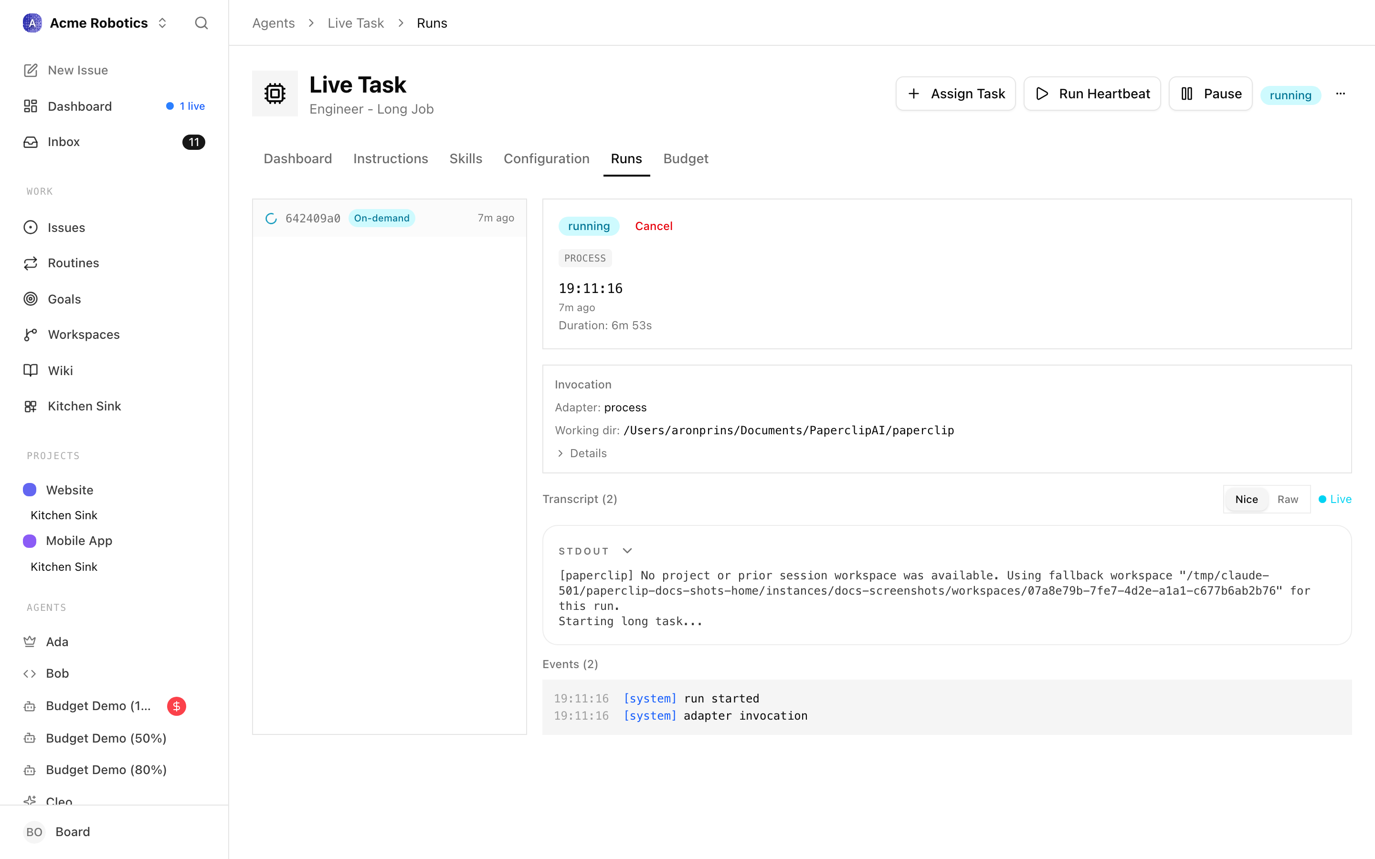Screen dimensions: 1375x859
Task: Open the Website project
Action: click(x=69, y=490)
